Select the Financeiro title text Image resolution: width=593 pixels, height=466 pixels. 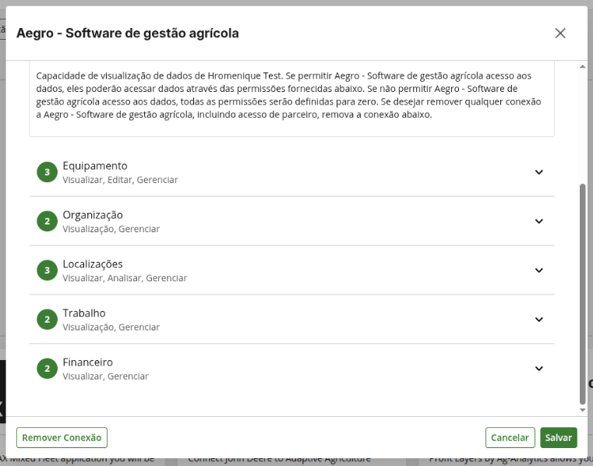tap(88, 362)
